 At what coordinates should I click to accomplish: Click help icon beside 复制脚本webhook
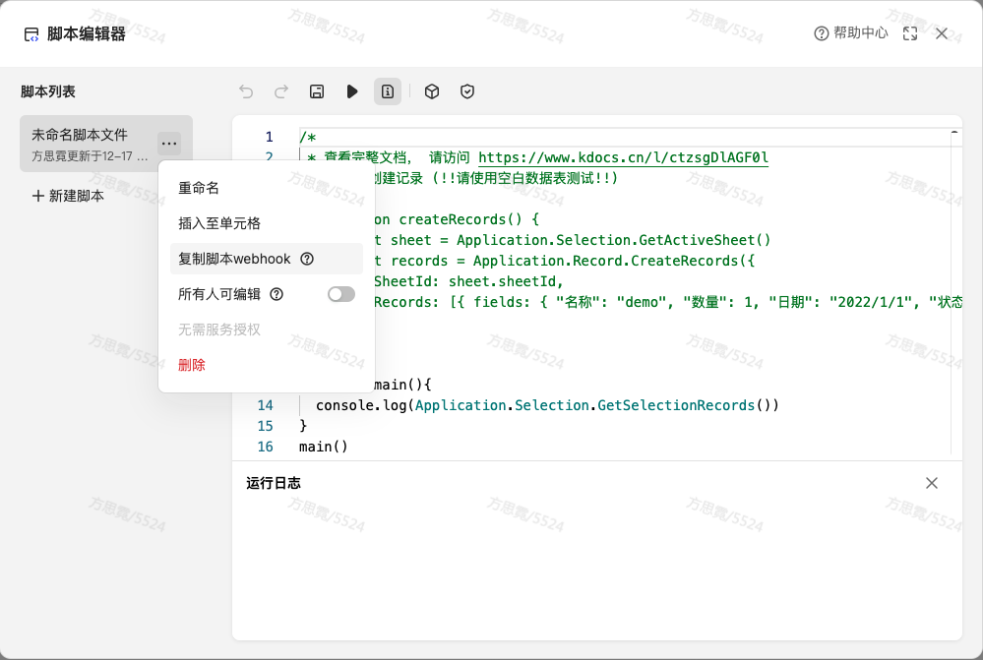pos(307,259)
